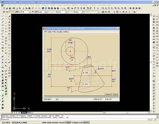Open the MechClick menu

[67, 5]
